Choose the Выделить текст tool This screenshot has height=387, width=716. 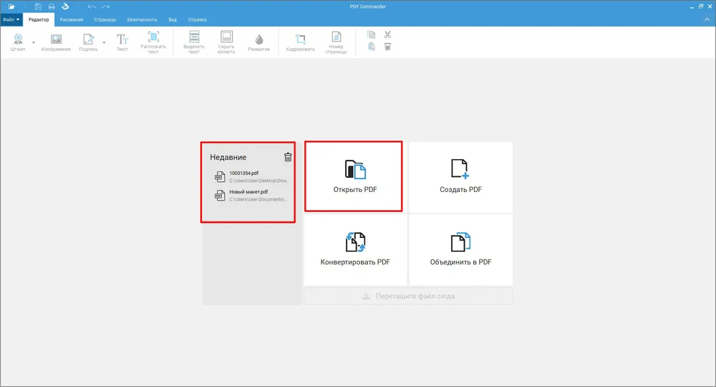coord(194,43)
